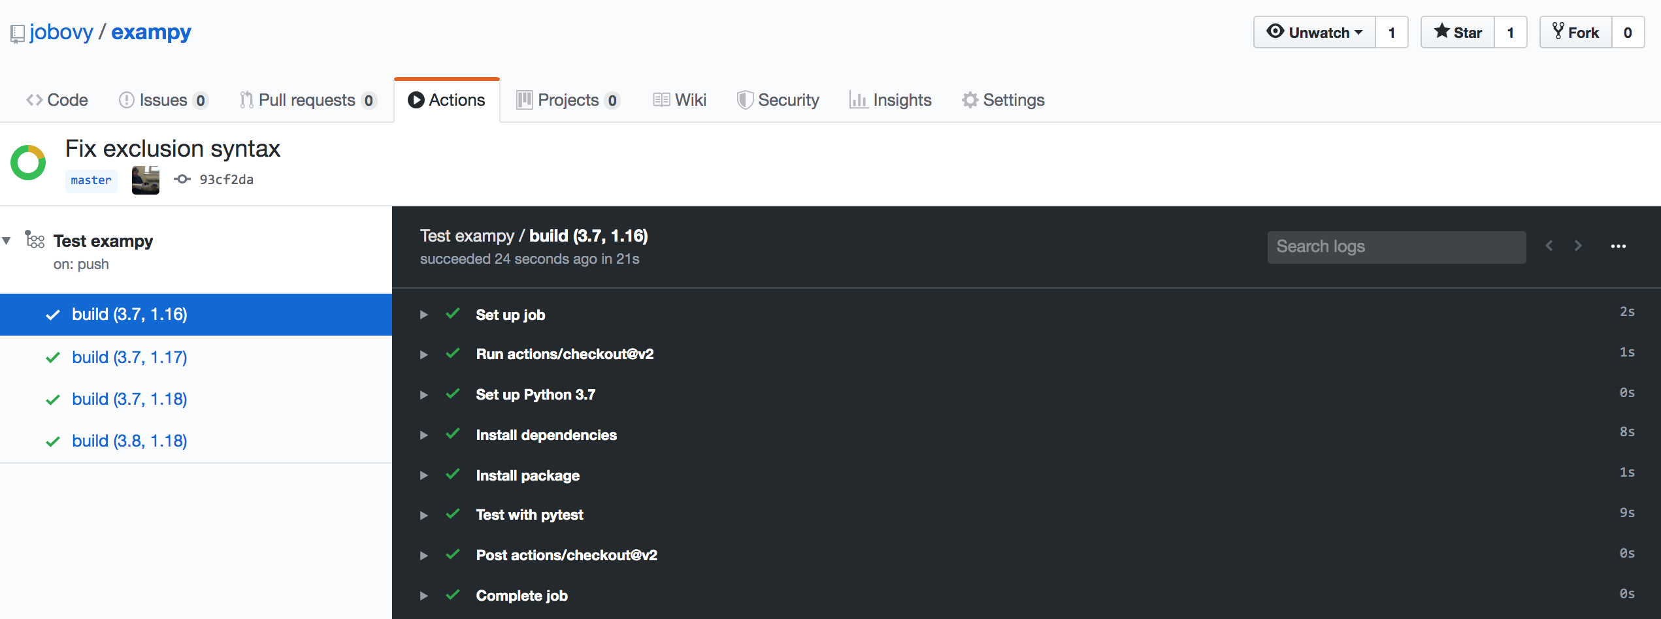1661x619 pixels.
Task: Open the Wiki tab
Action: tap(680, 100)
